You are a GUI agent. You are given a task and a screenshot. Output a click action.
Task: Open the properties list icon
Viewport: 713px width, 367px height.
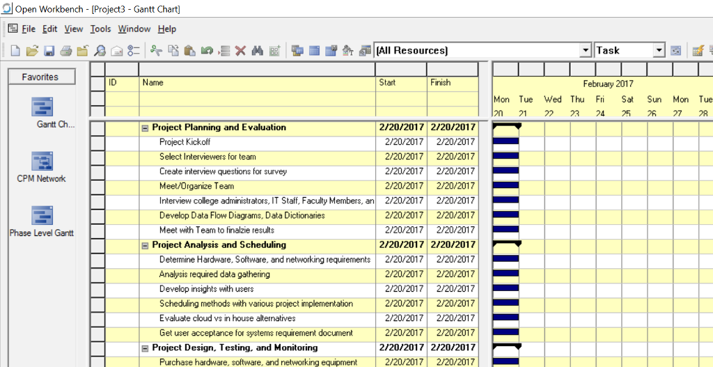pos(134,50)
